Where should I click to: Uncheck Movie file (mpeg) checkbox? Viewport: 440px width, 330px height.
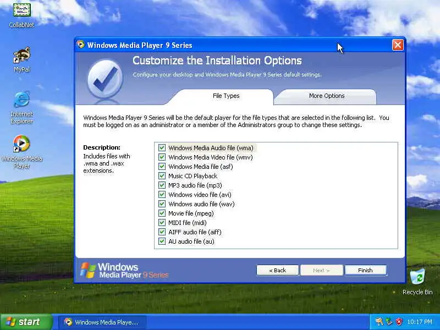(162, 213)
